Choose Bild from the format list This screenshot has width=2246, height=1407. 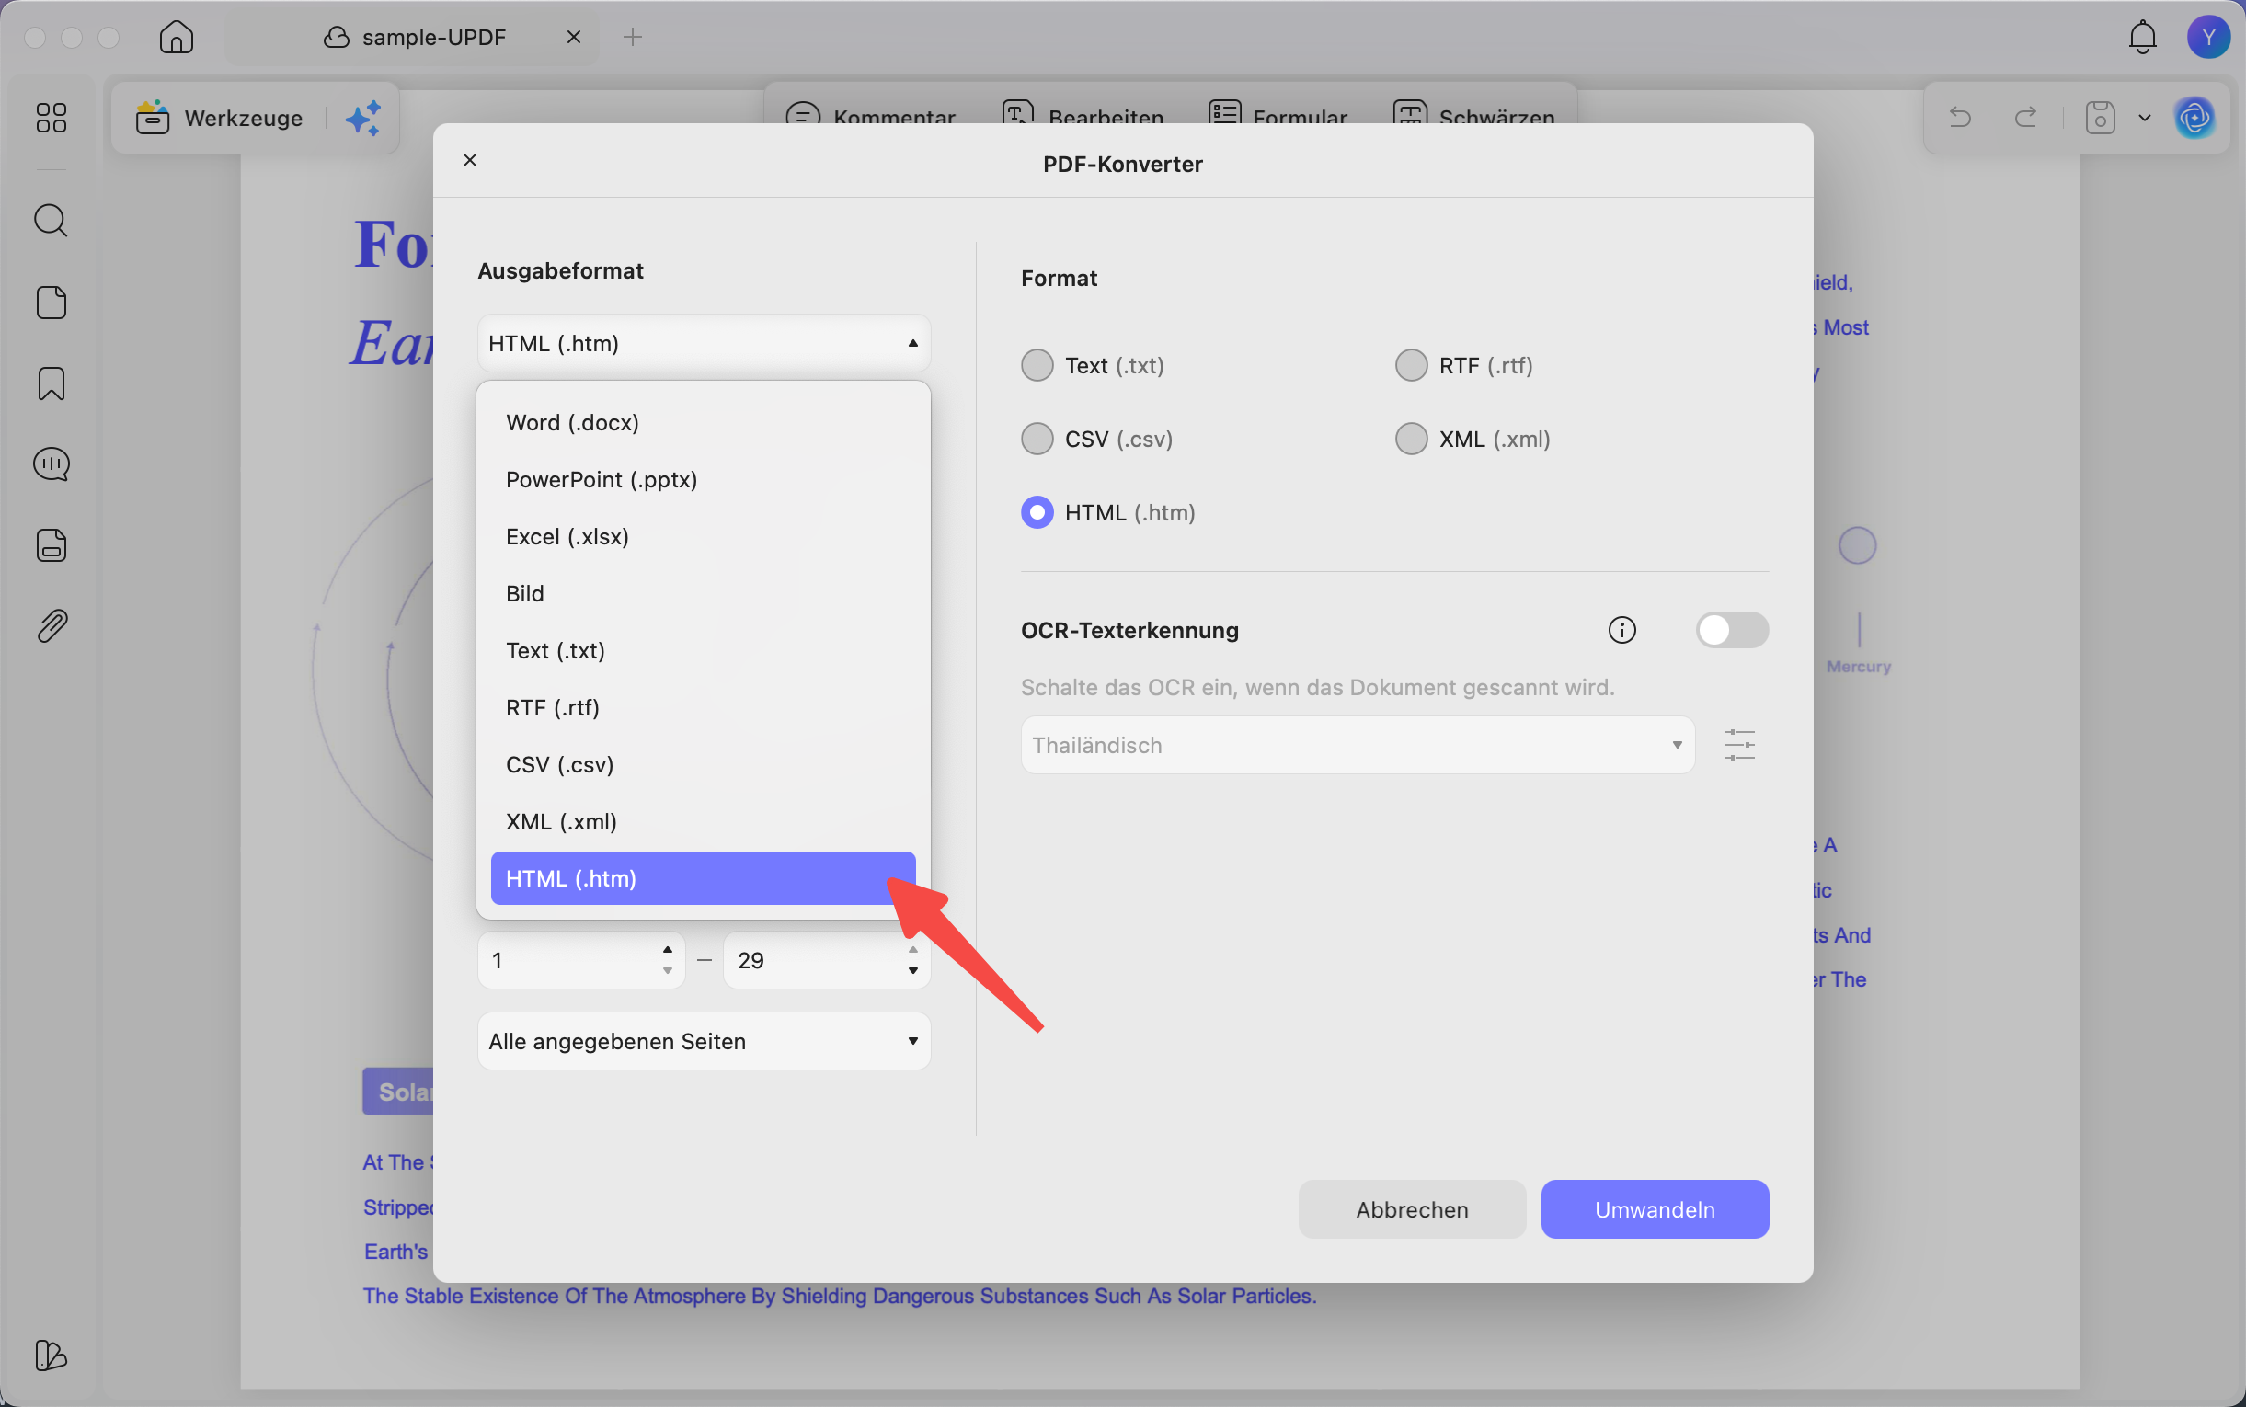pos(704,594)
